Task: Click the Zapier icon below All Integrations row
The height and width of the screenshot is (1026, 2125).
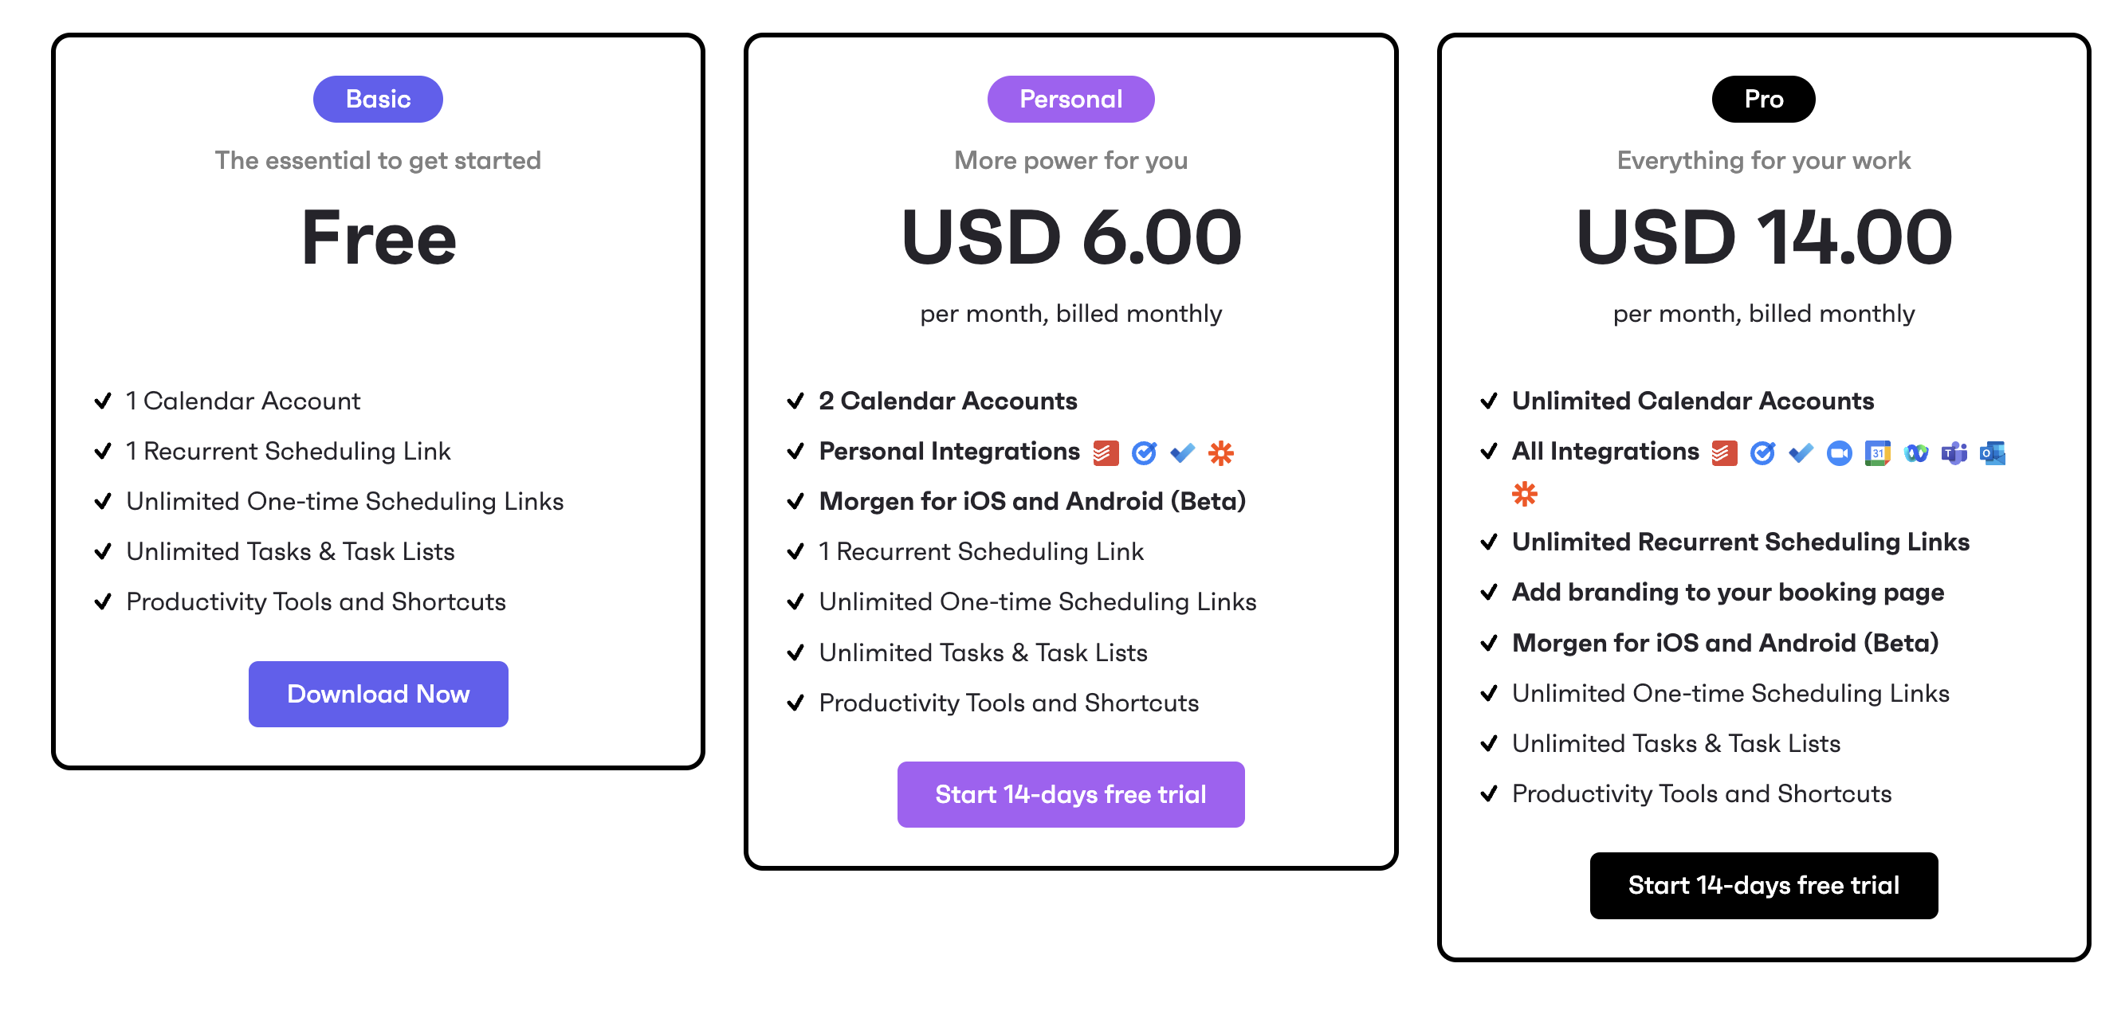Action: click(x=1526, y=495)
